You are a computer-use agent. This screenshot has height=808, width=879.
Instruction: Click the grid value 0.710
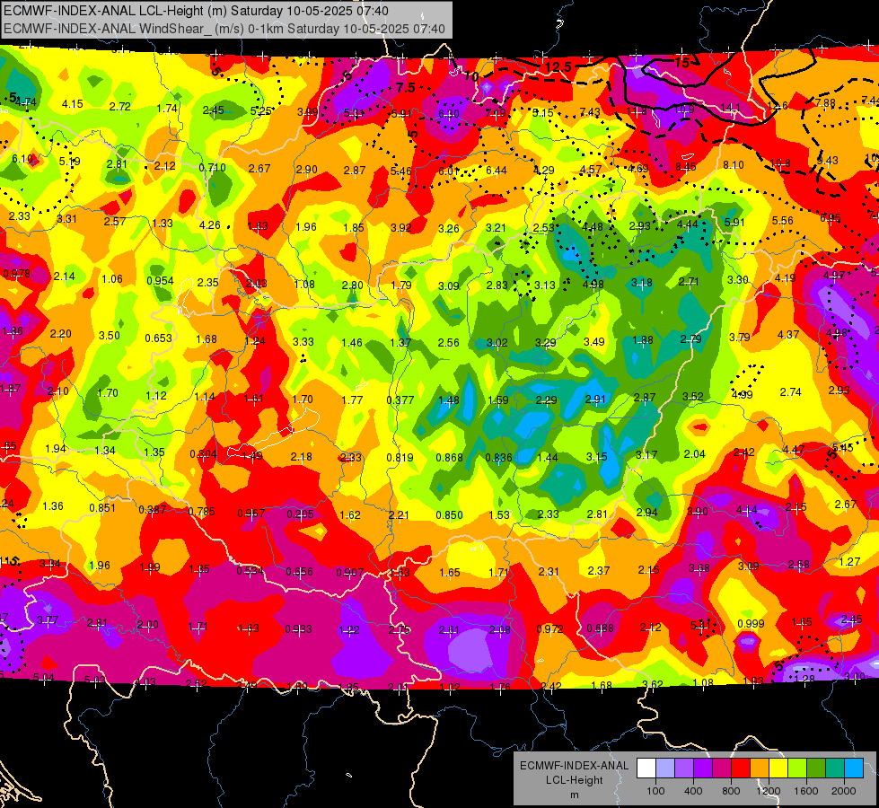click(213, 168)
